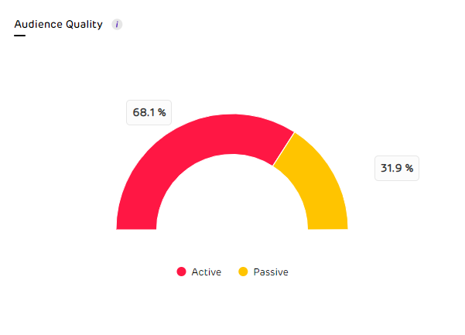The width and height of the screenshot is (465, 335).
Task: Click the red Active legend dot
Action: click(182, 272)
